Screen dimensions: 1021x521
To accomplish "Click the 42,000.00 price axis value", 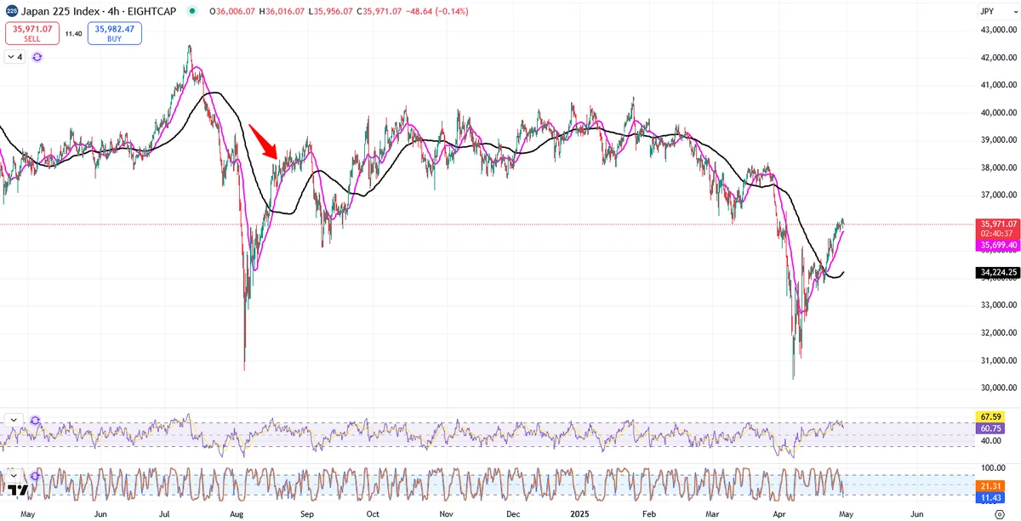I will click(999, 58).
